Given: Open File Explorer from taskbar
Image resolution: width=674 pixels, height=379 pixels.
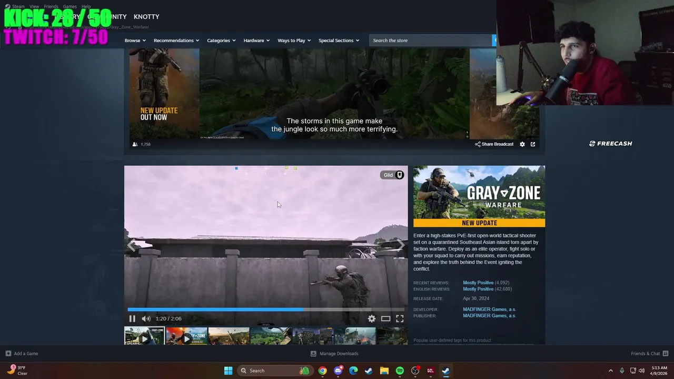Looking at the screenshot, I should tap(384, 371).
